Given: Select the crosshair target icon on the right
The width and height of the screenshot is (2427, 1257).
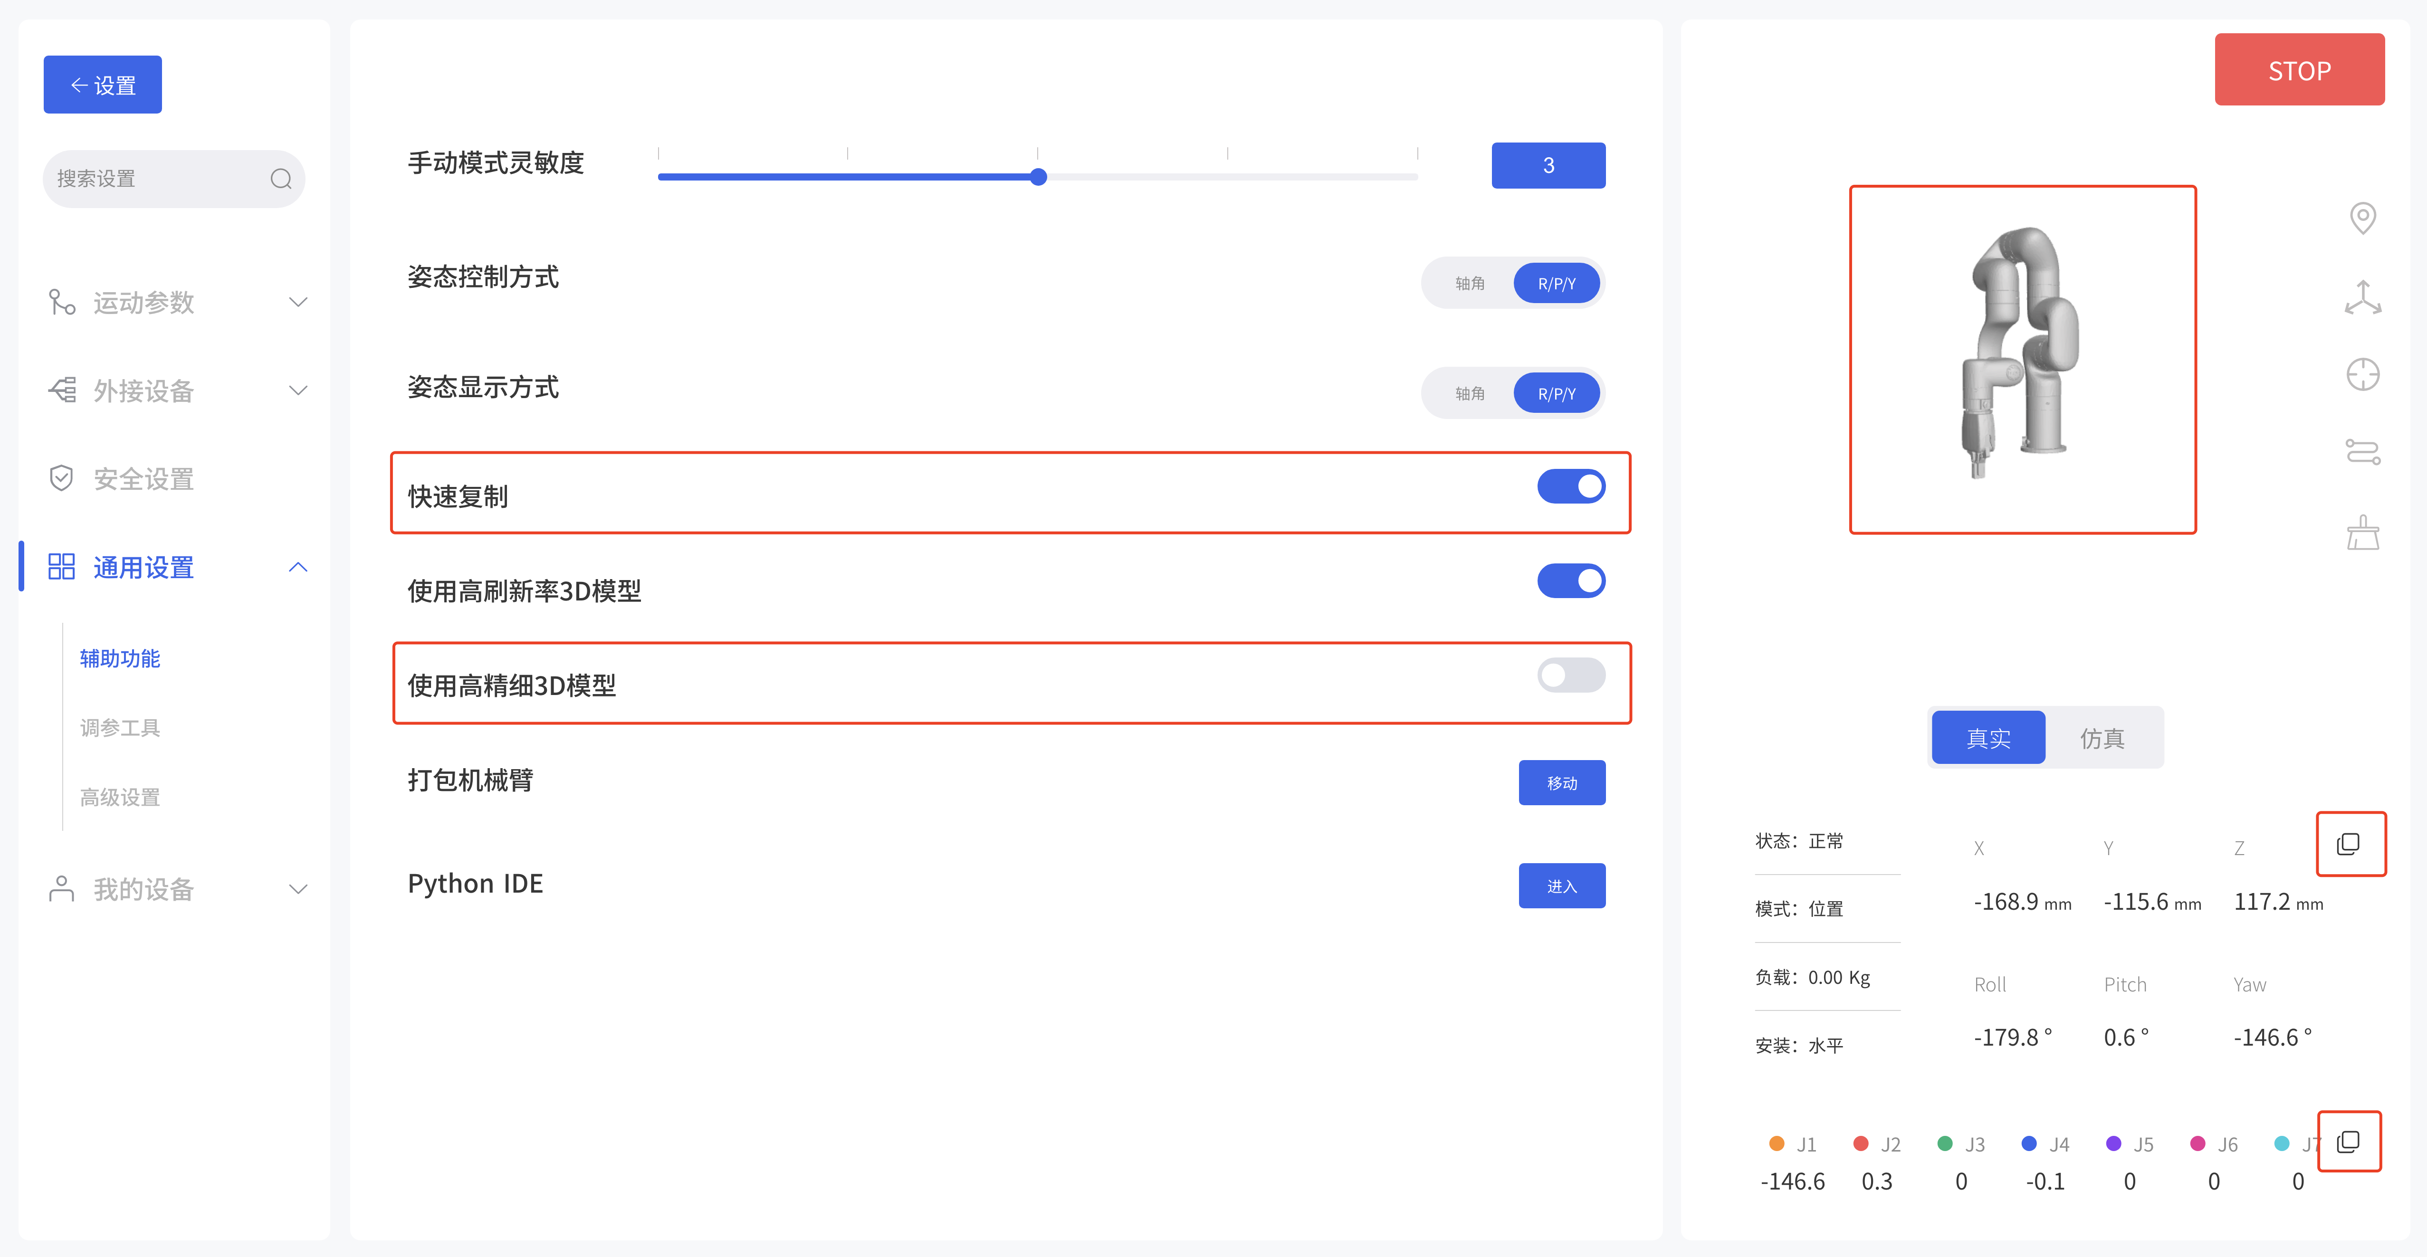Looking at the screenshot, I should pos(2363,374).
